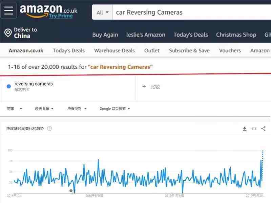Open the Google web search type dropdown
The width and height of the screenshot is (271, 203).
[115, 109]
